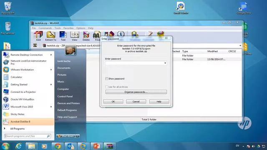Click the CRC32 column header in WinRAR

click(232, 51)
